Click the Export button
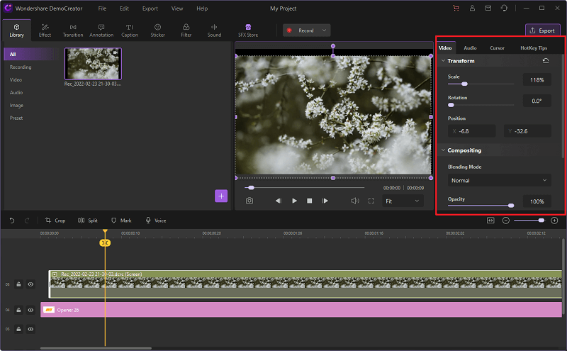The height and width of the screenshot is (351, 567). point(542,30)
